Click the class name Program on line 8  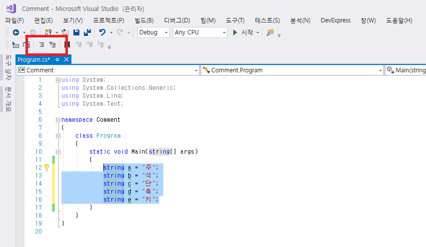point(108,136)
